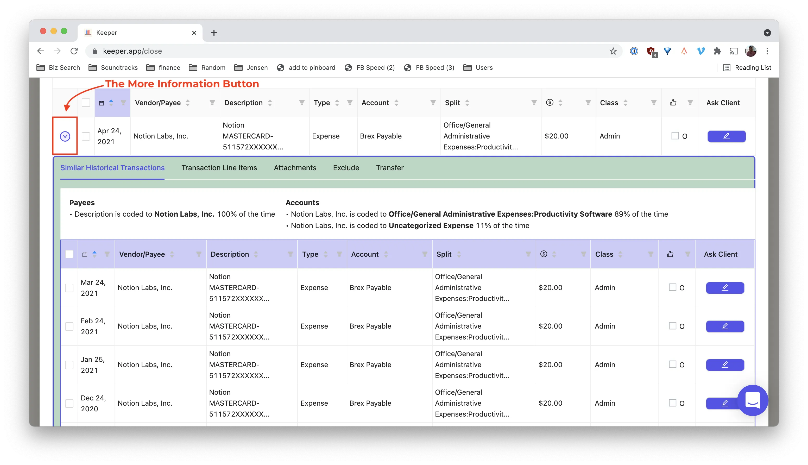This screenshot has width=808, height=465.
Task: Bookmark this page with the star icon
Action: click(x=613, y=51)
